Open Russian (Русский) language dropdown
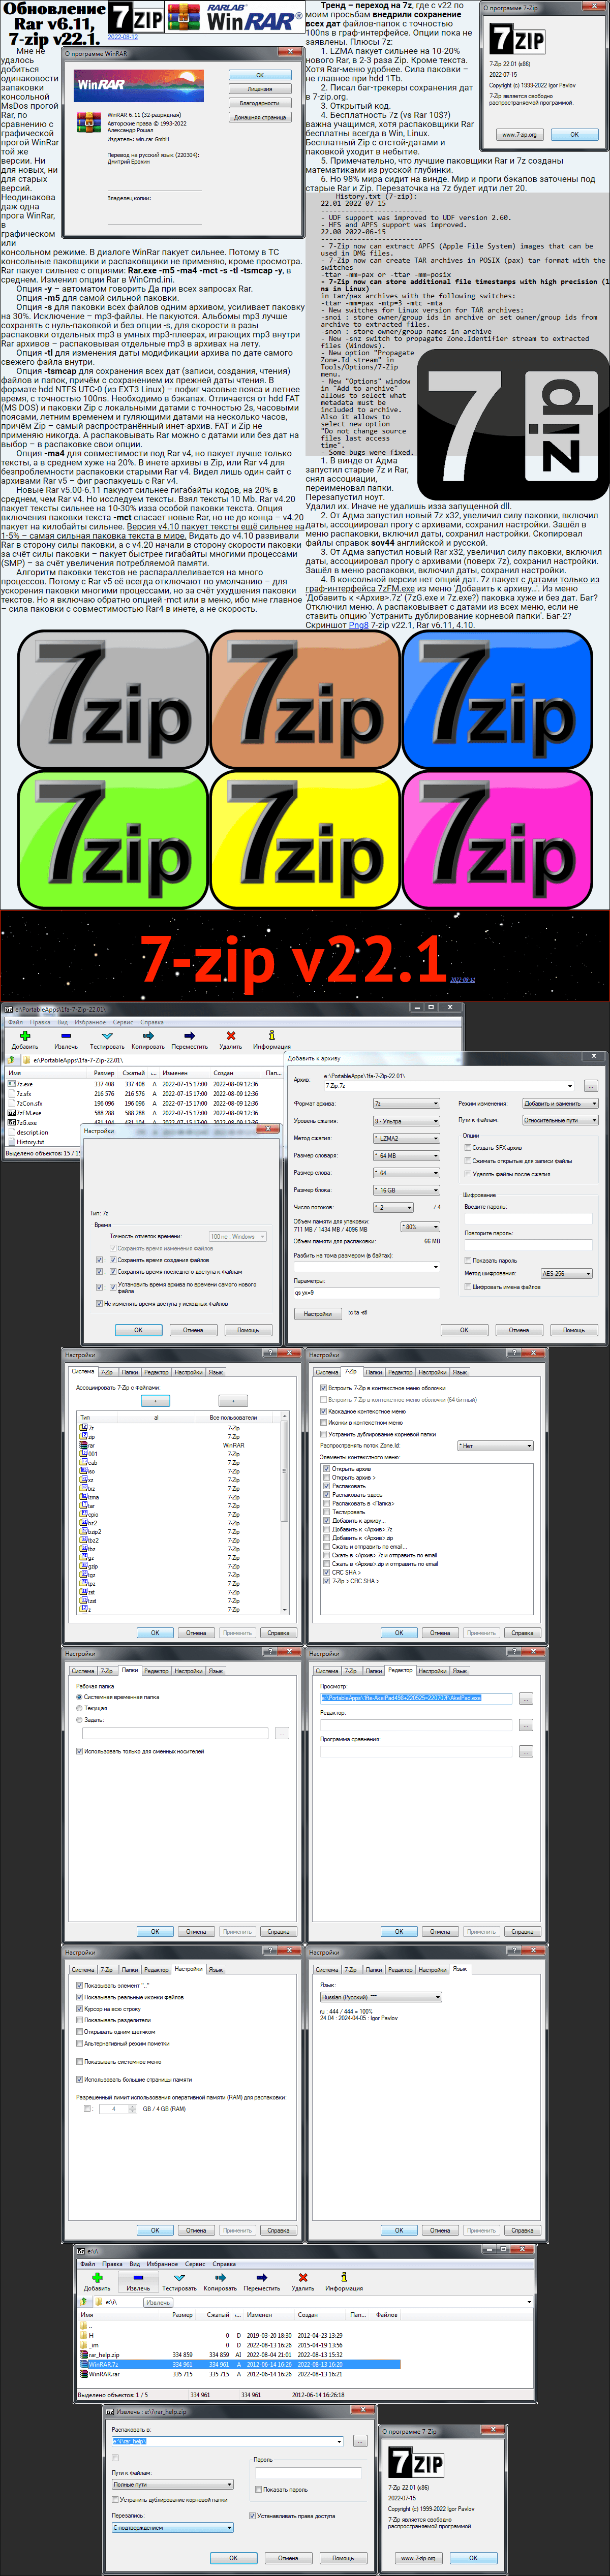 [381, 1997]
